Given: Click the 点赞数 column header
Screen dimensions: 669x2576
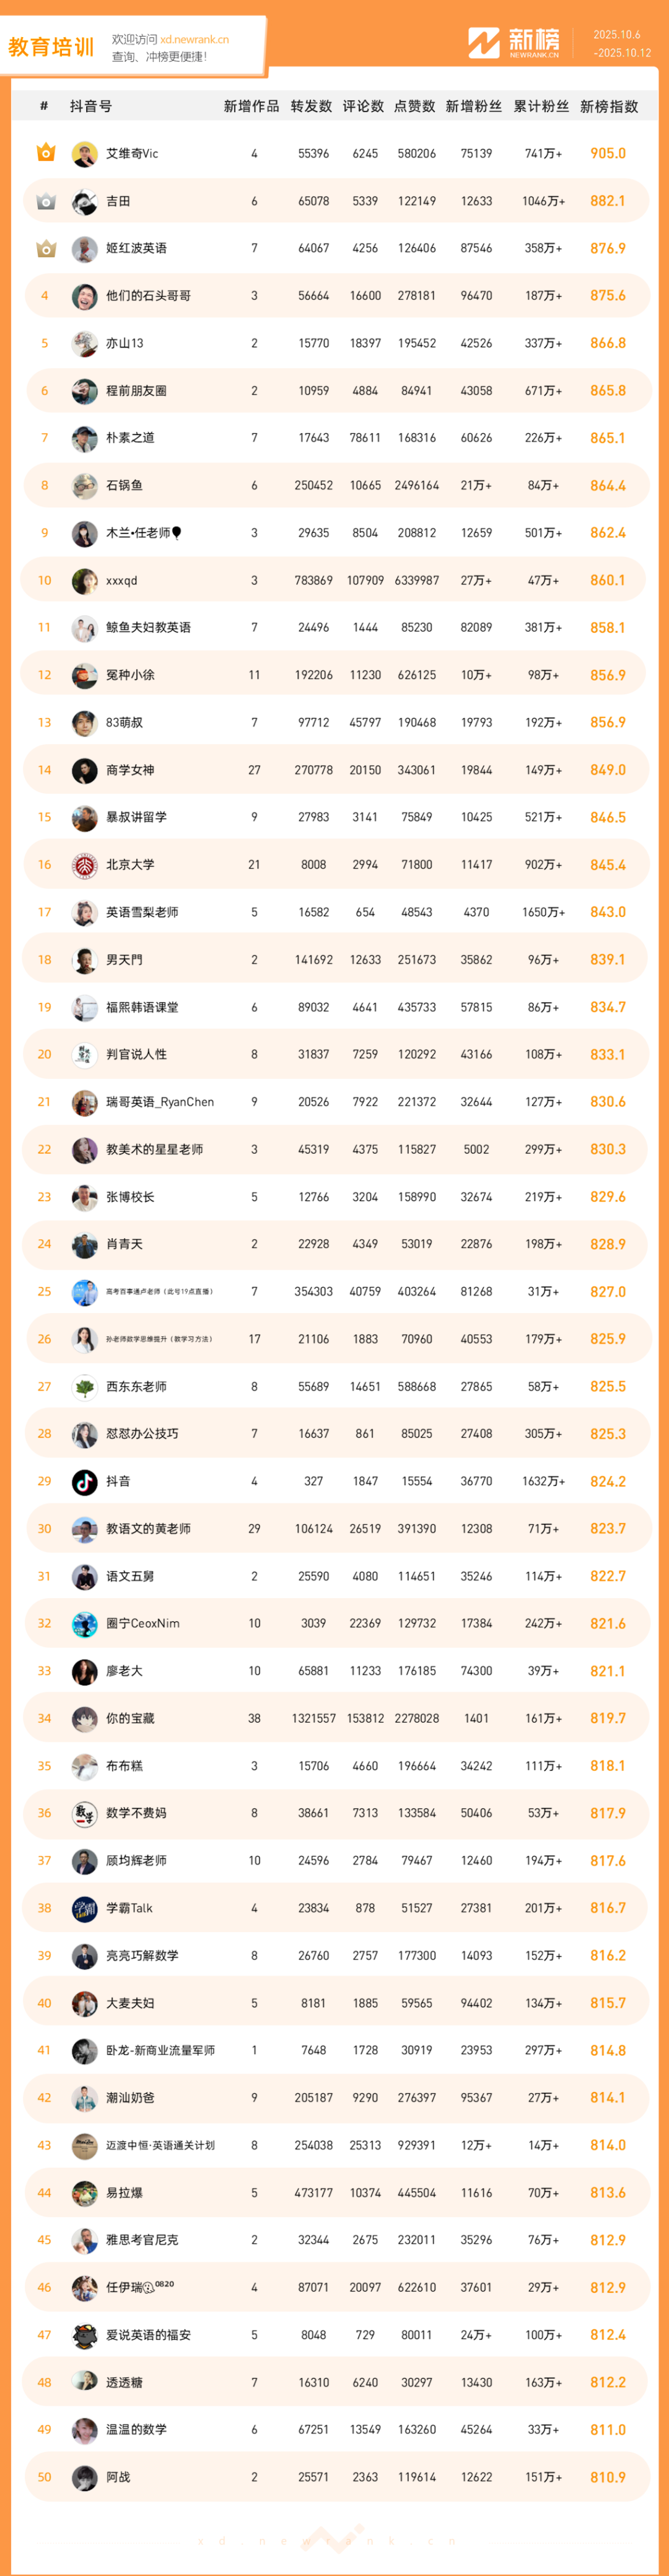Looking at the screenshot, I should point(415,106).
